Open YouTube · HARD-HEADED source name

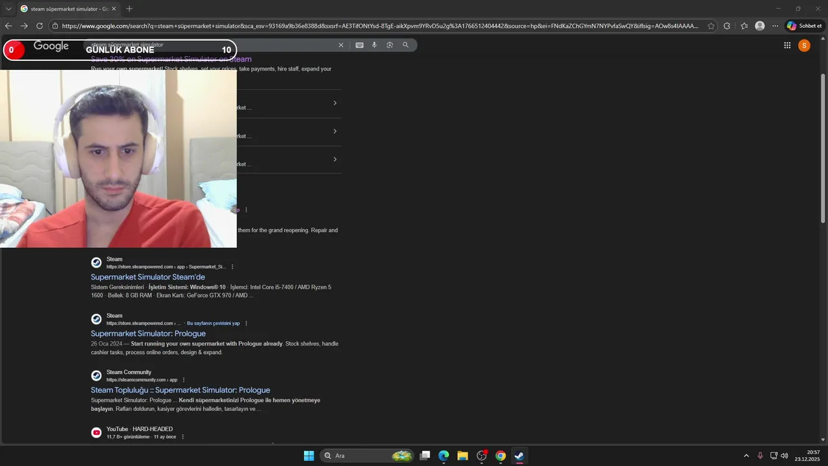point(140,429)
